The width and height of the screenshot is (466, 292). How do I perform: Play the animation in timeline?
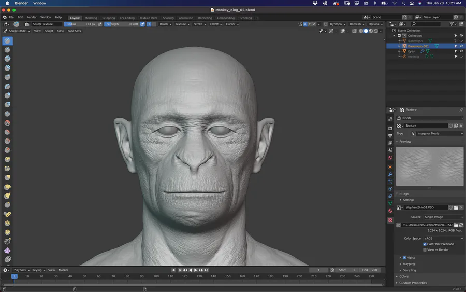click(x=196, y=270)
